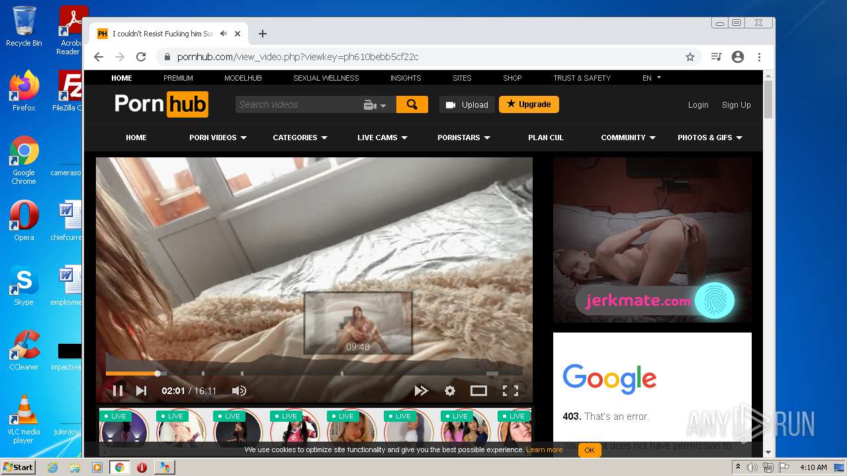847x476 pixels.
Task: Open the Firefox desktop shortcut
Action: click(24, 91)
